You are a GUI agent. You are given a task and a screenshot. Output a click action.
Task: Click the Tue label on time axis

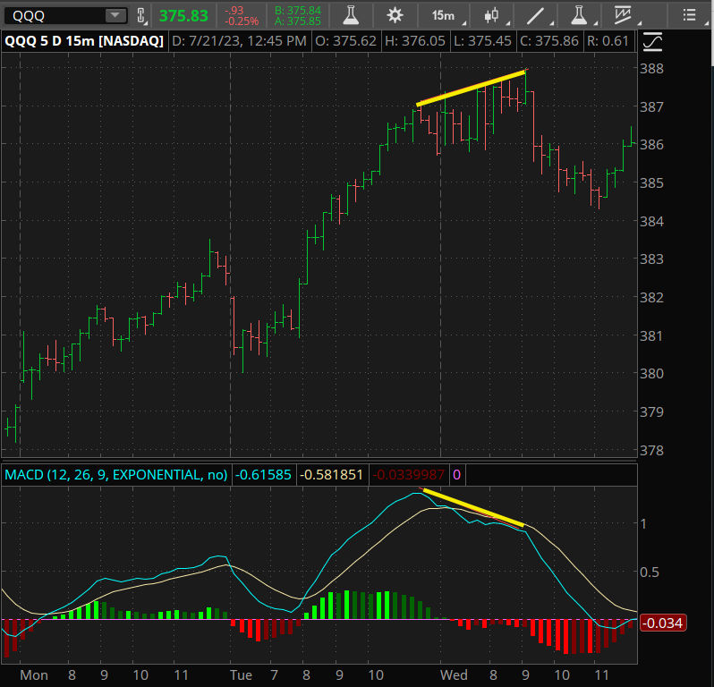pyautogui.click(x=241, y=675)
